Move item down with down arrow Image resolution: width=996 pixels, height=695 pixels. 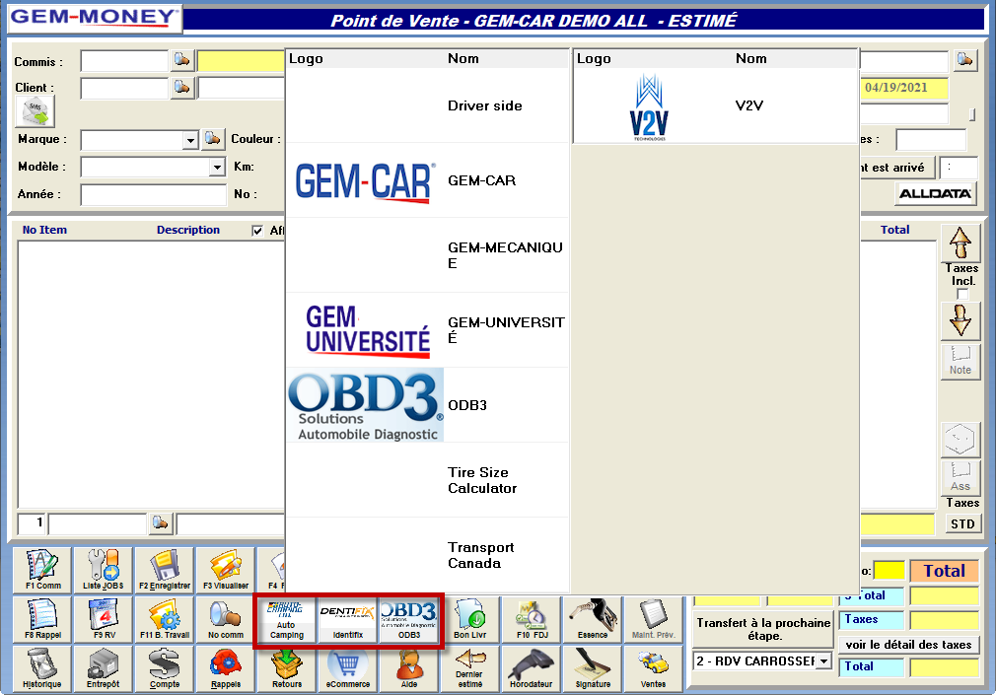coord(960,320)
